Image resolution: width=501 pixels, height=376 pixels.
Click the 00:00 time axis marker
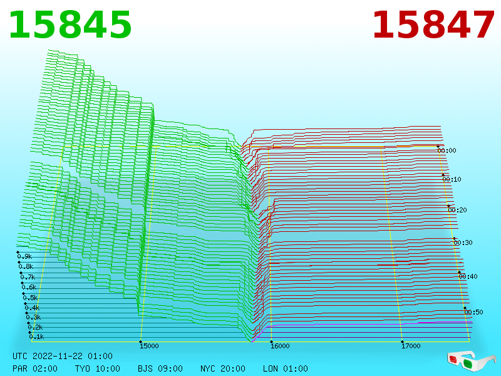(447, 150)
